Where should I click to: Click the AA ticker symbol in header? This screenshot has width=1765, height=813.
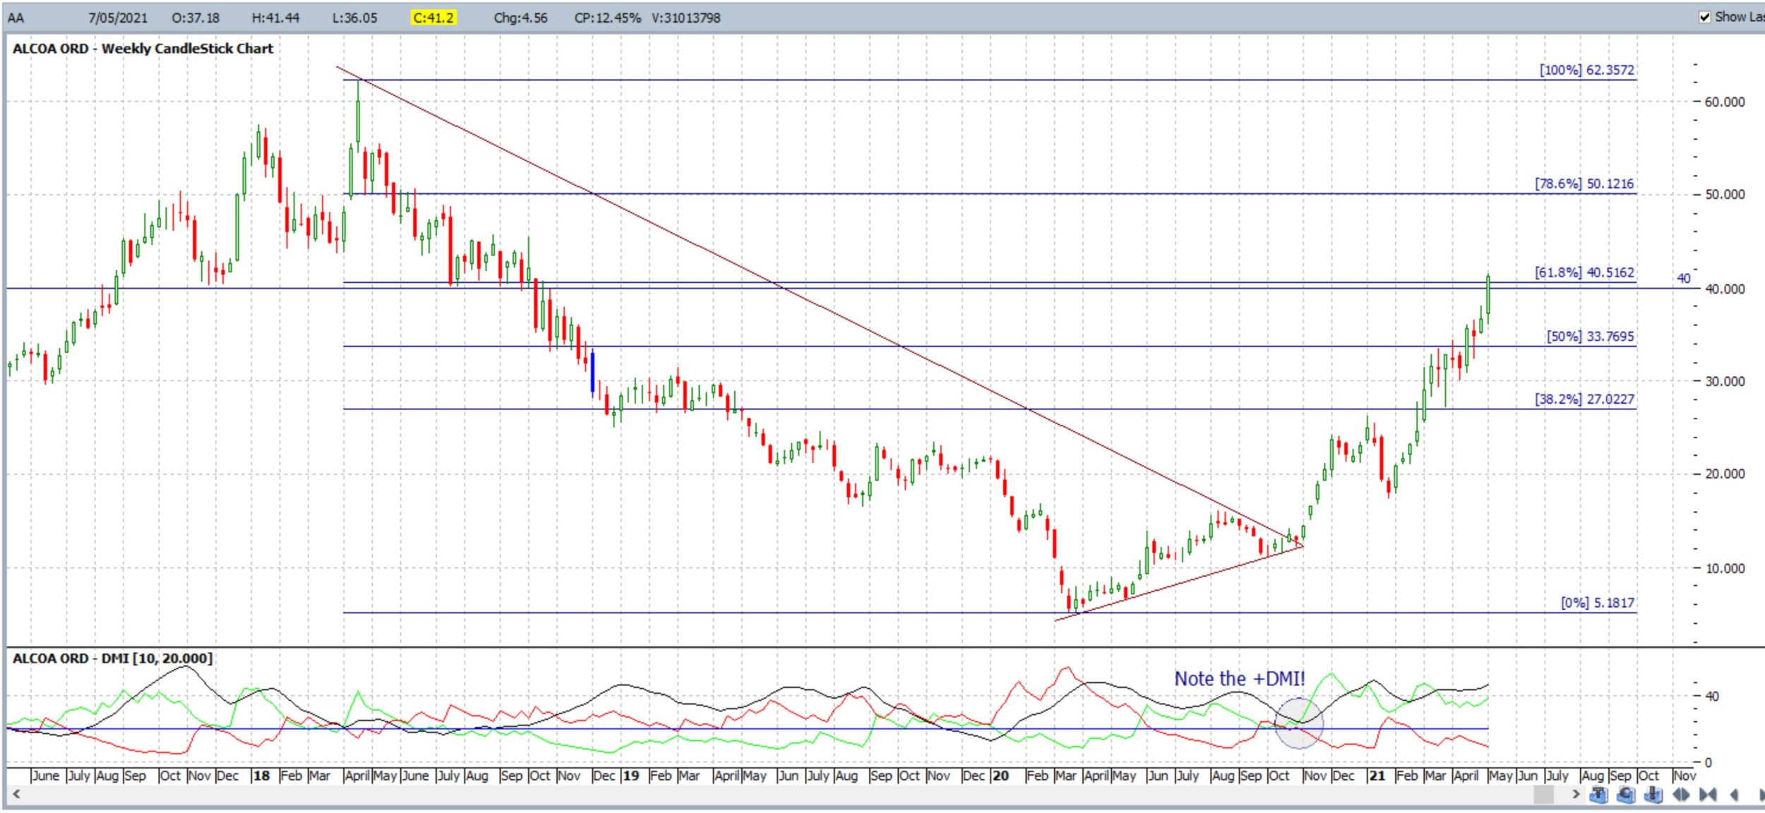pyautogui.click(x=16, y=18)
